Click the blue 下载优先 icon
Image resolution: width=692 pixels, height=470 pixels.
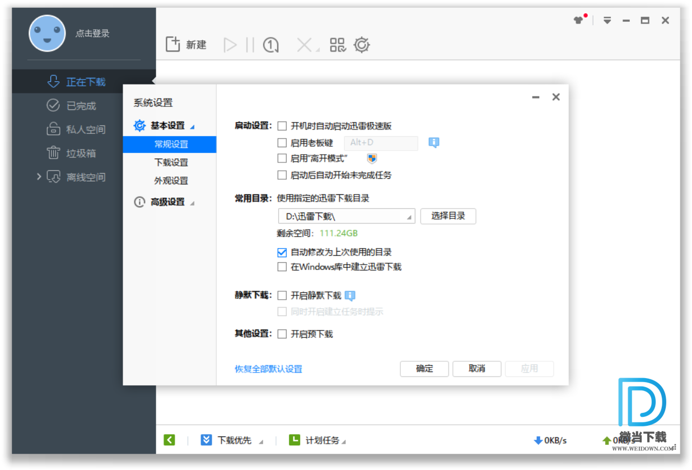click(x=207, y=440)
